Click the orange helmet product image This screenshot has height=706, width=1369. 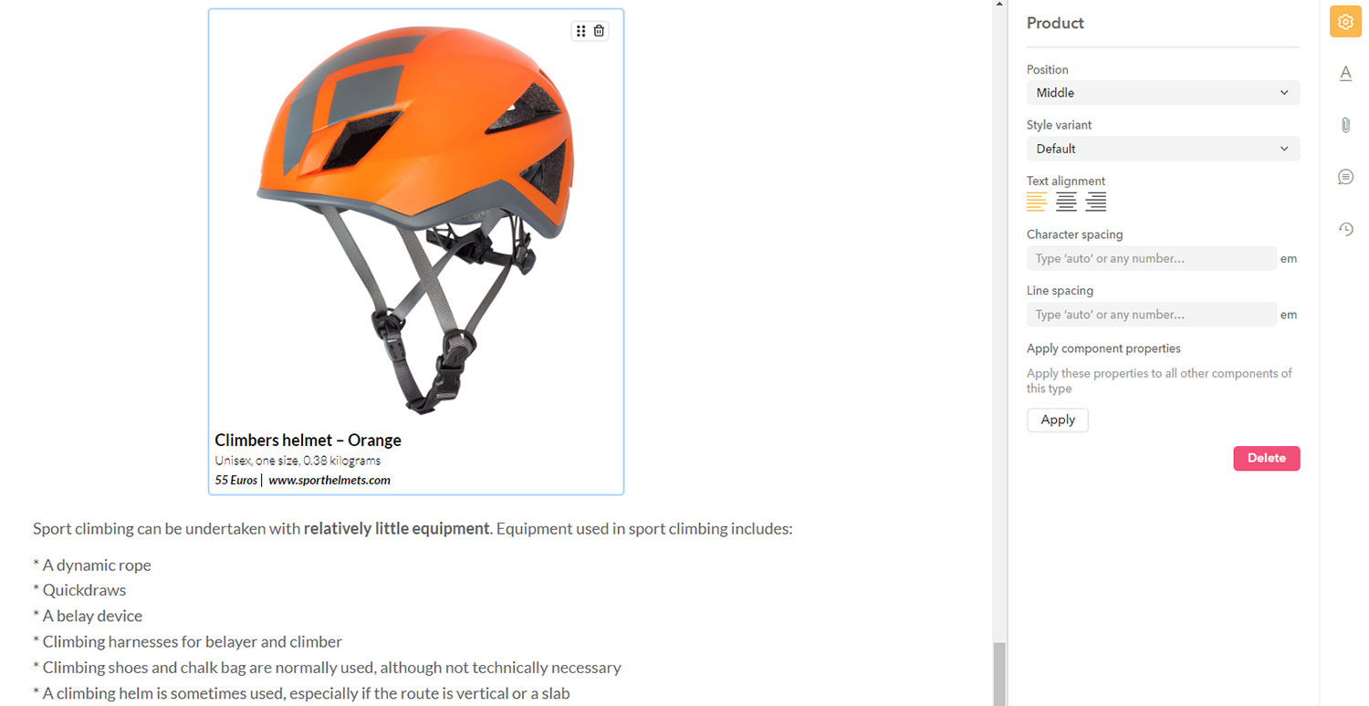coord(415,220)
